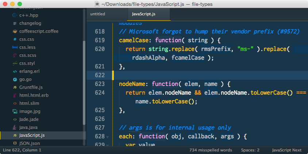Viewport: 308px width, 154px height.
Task: Click the Line 622, Column 1 indicator
Action: click(22, 150)
